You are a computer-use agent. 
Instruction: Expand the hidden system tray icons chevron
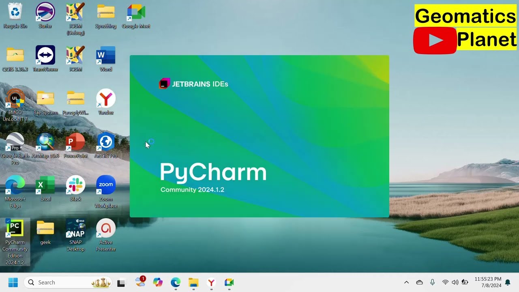click(406, 282)
